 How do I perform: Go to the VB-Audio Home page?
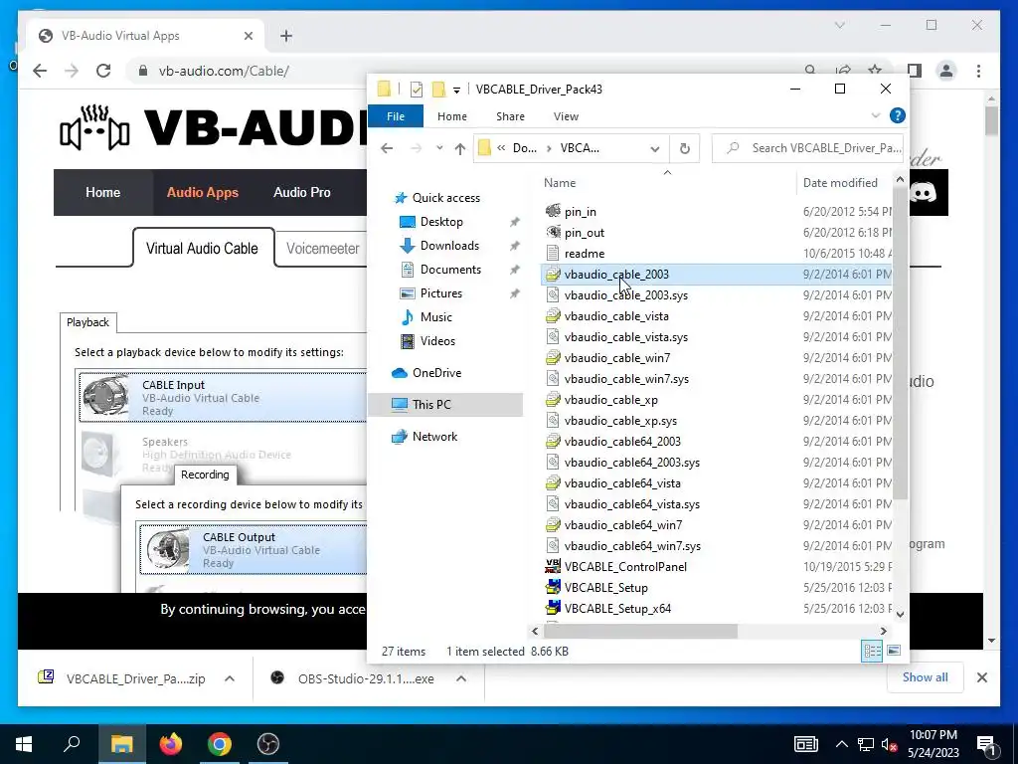pos(102,192)
